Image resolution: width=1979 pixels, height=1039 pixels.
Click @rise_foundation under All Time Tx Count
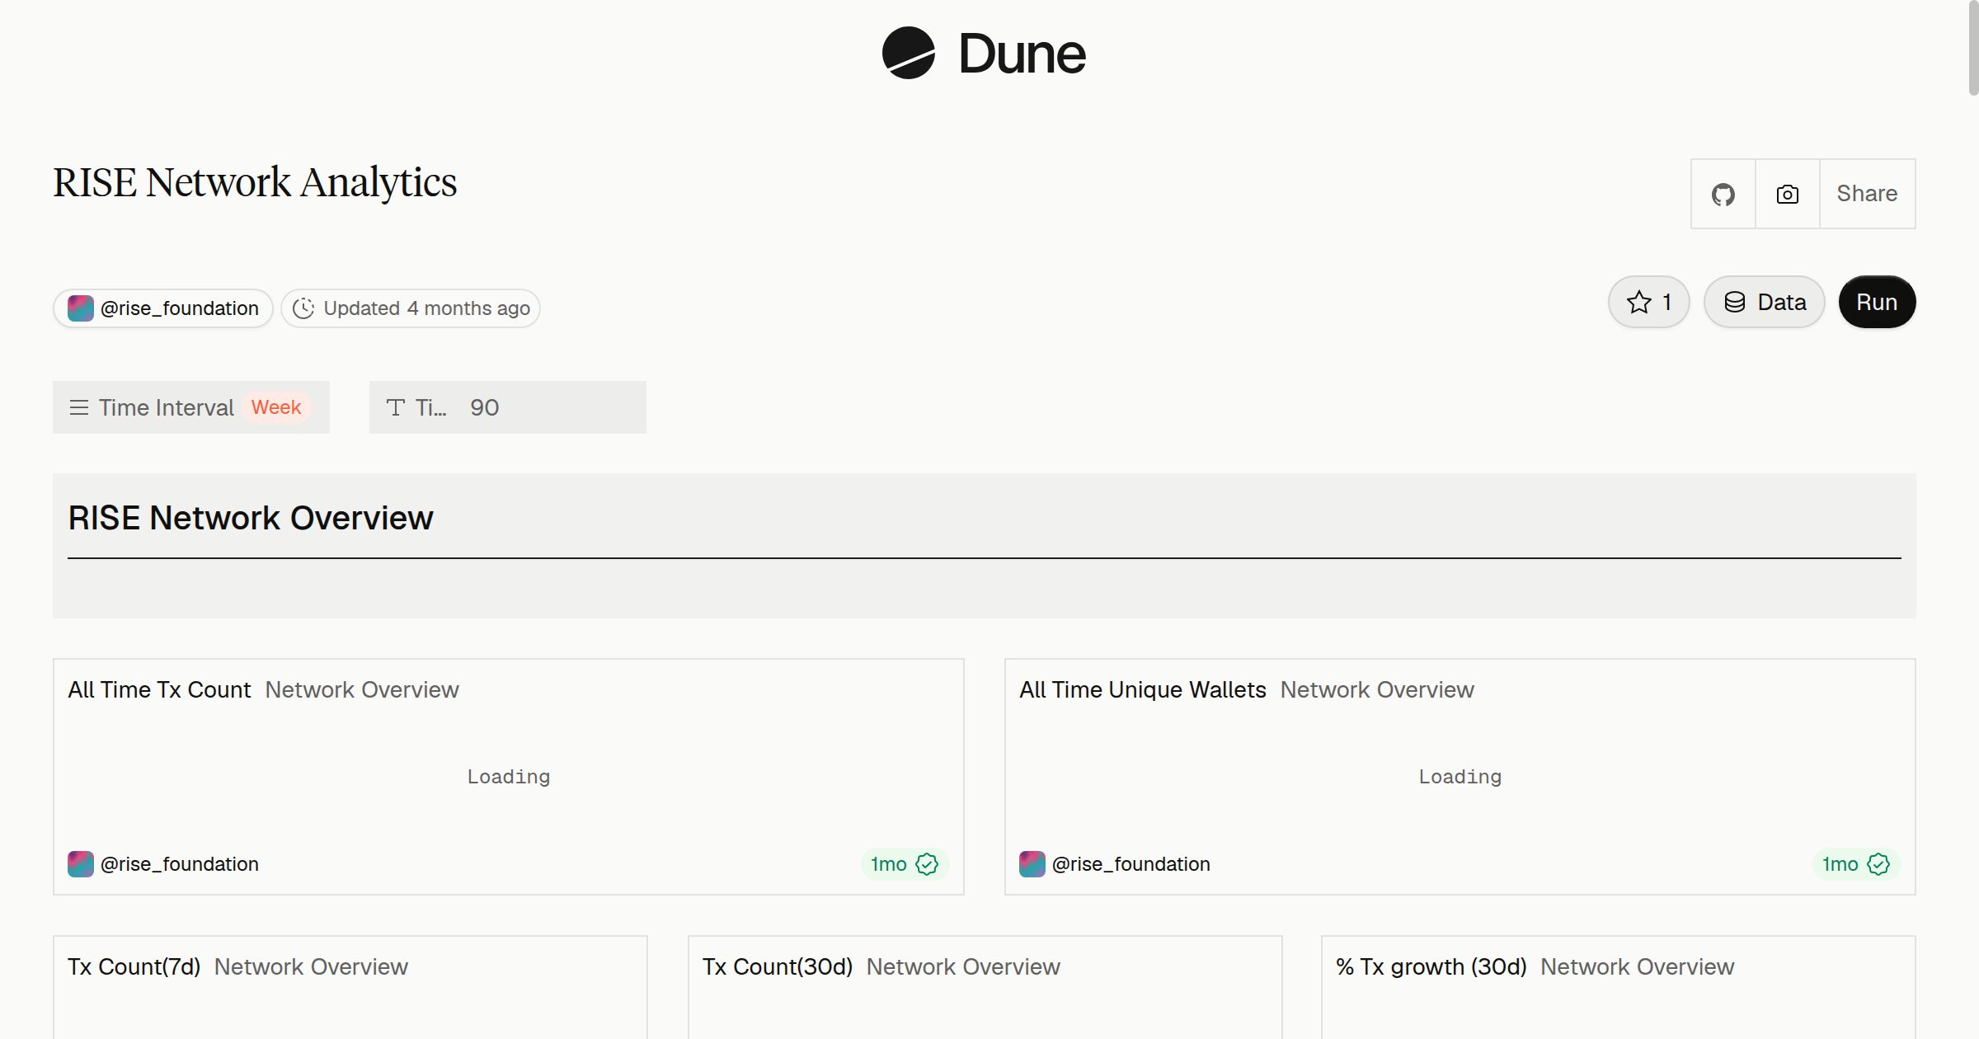click(x=163, y=864)
